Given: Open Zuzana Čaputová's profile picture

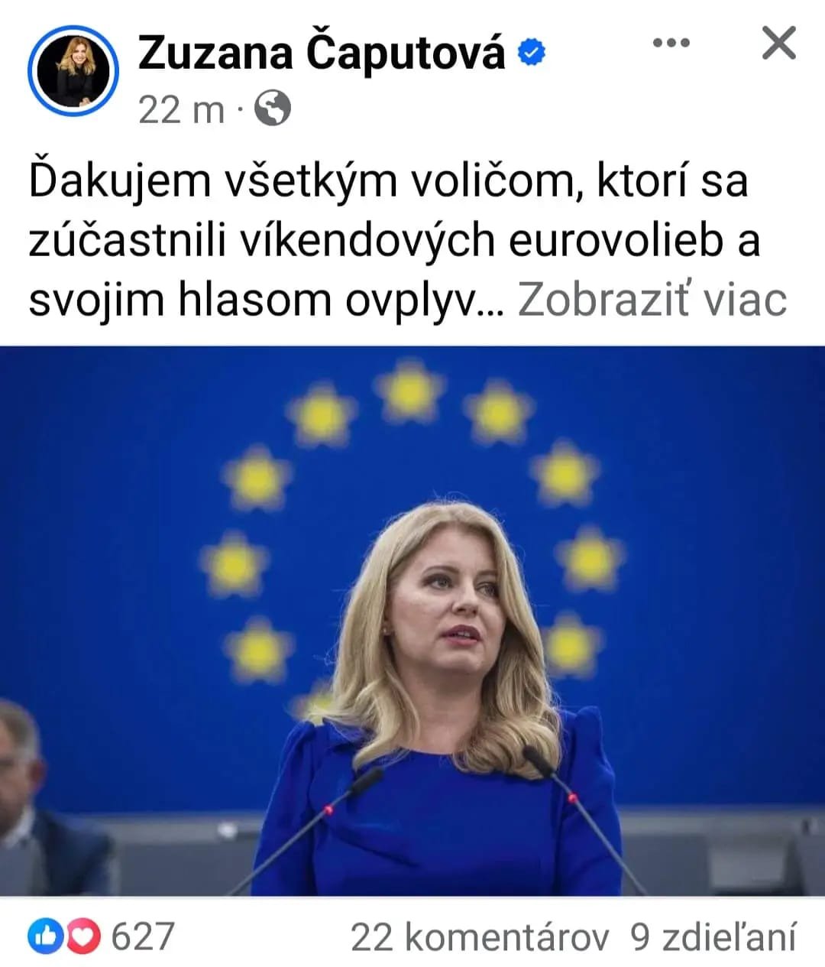Looking at the screenshot, I should 73,72.
